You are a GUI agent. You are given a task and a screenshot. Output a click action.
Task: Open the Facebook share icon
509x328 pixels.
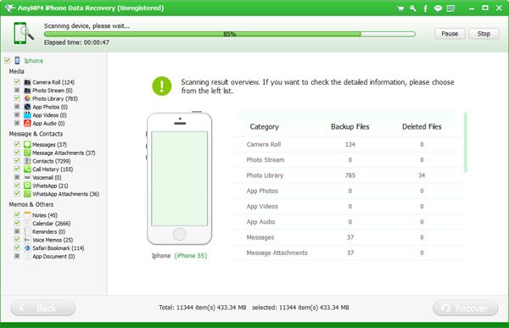tap(425, 8)
